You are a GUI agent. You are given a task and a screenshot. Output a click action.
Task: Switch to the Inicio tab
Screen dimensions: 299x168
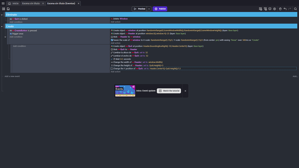pyautogui.click(x=13, y=4)
